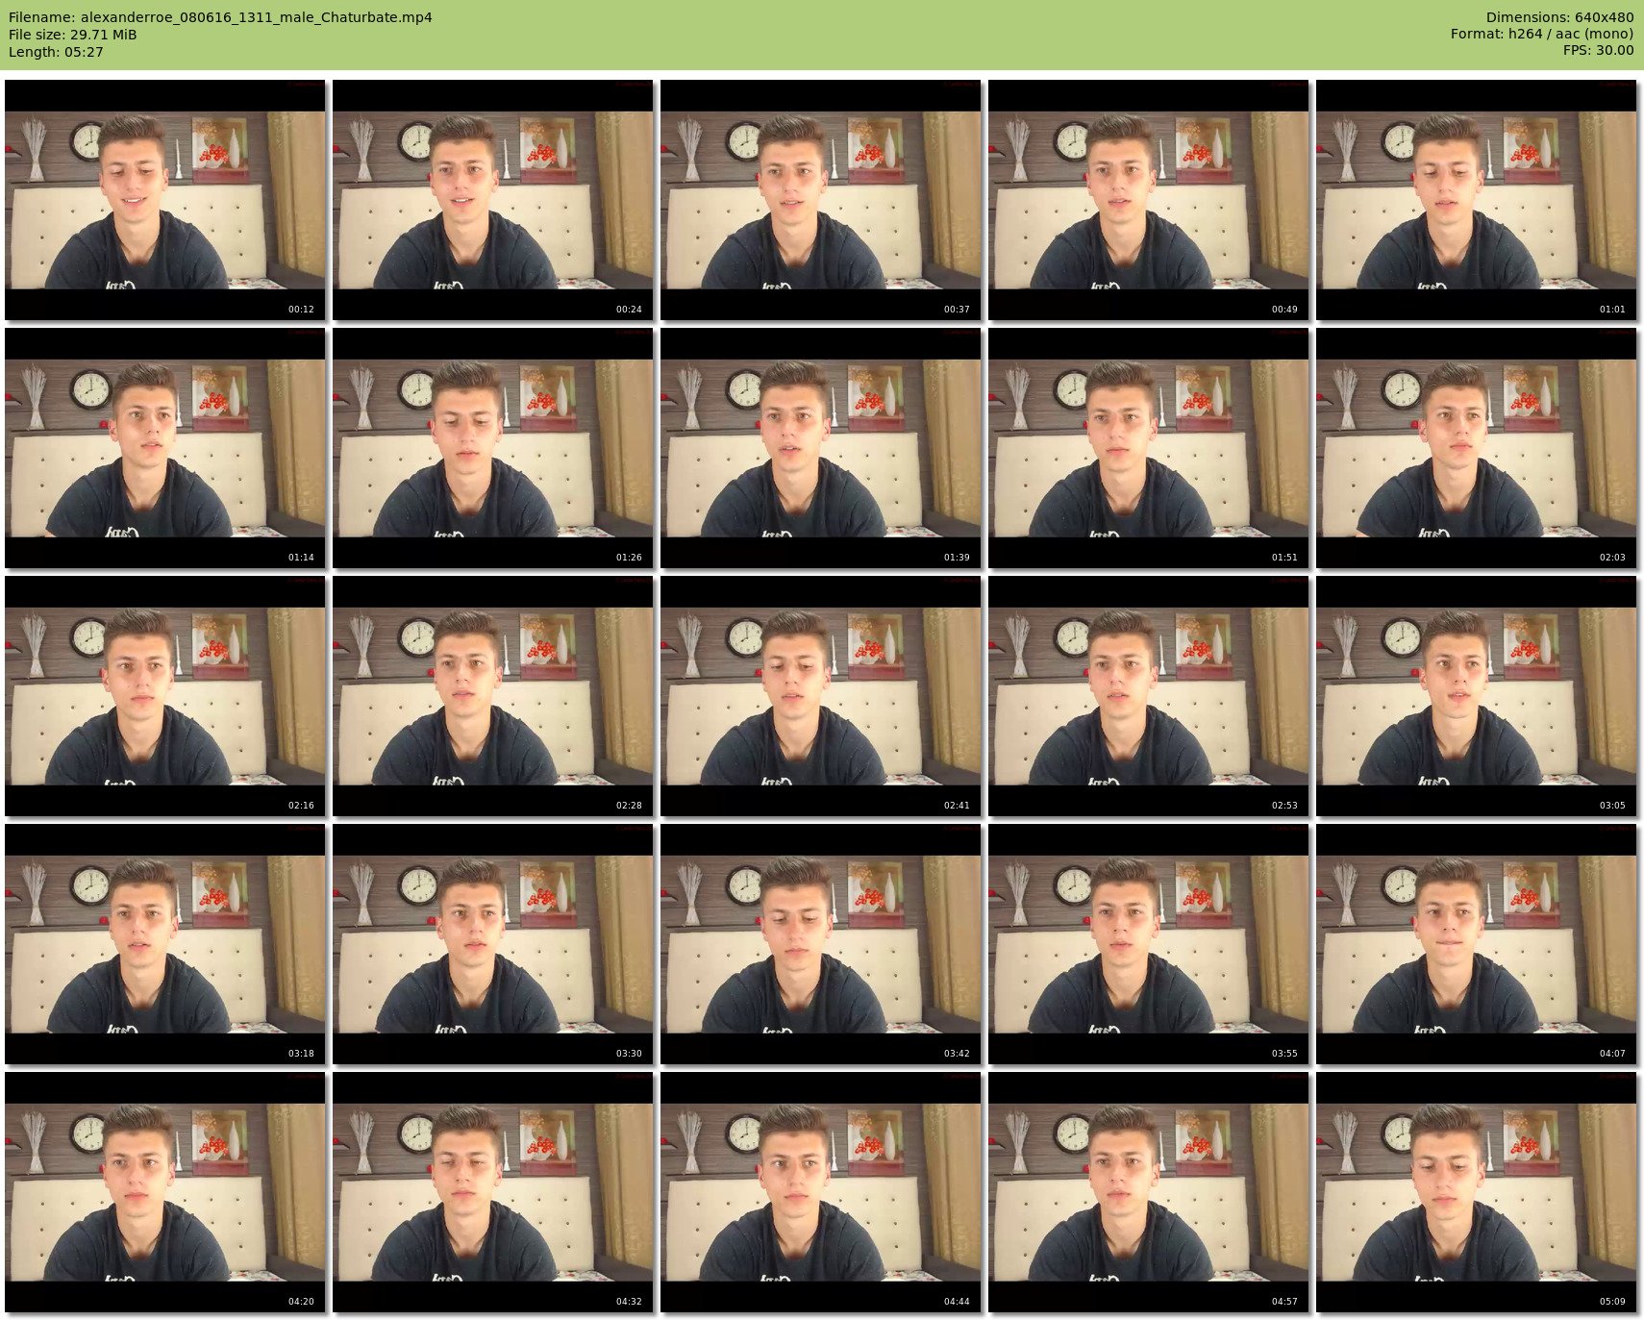Click the 01:01 frame thumbnail
This screenshot has width=1644, height=1320.
(1476, 200)
